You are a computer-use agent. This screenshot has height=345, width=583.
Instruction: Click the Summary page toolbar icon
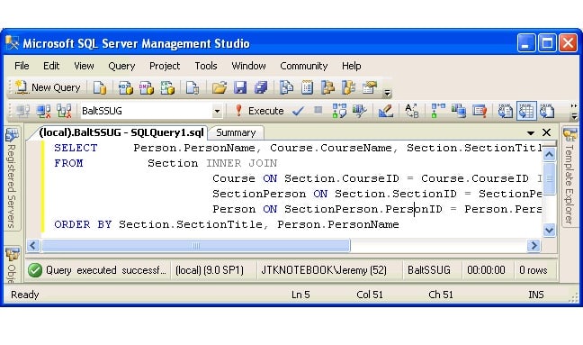(x=307, y=88)
